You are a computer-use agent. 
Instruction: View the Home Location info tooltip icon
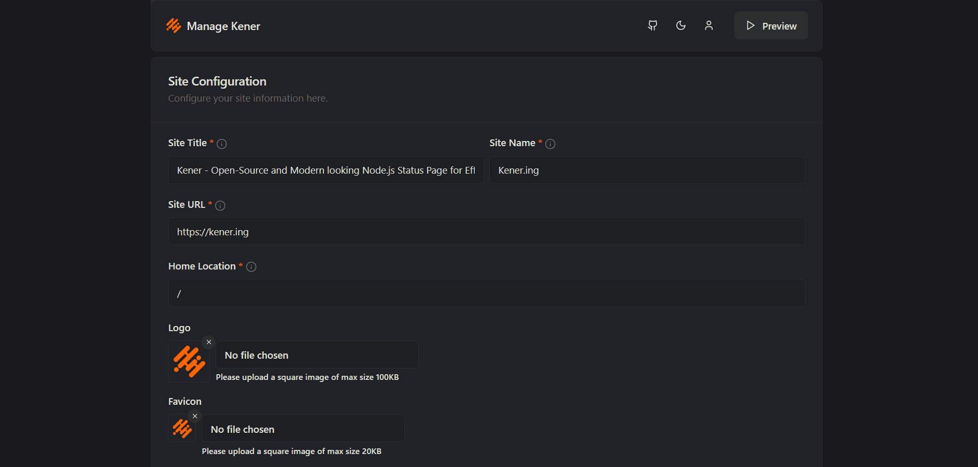[251, 267]
